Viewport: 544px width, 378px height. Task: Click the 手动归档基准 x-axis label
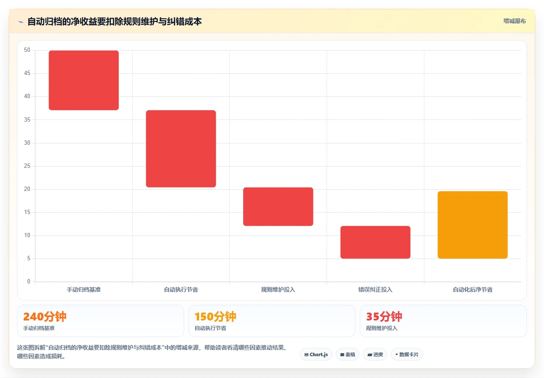(84, 289)
